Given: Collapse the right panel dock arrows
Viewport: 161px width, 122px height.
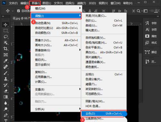Looking at the screenshot, I should 158,16.
